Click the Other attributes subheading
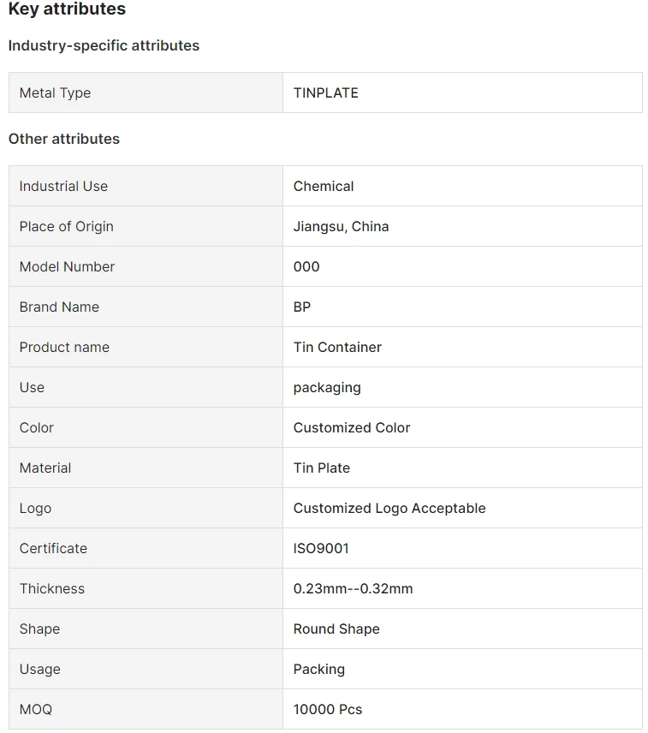This screenshot has height=733, width=648. pos(64,139)
